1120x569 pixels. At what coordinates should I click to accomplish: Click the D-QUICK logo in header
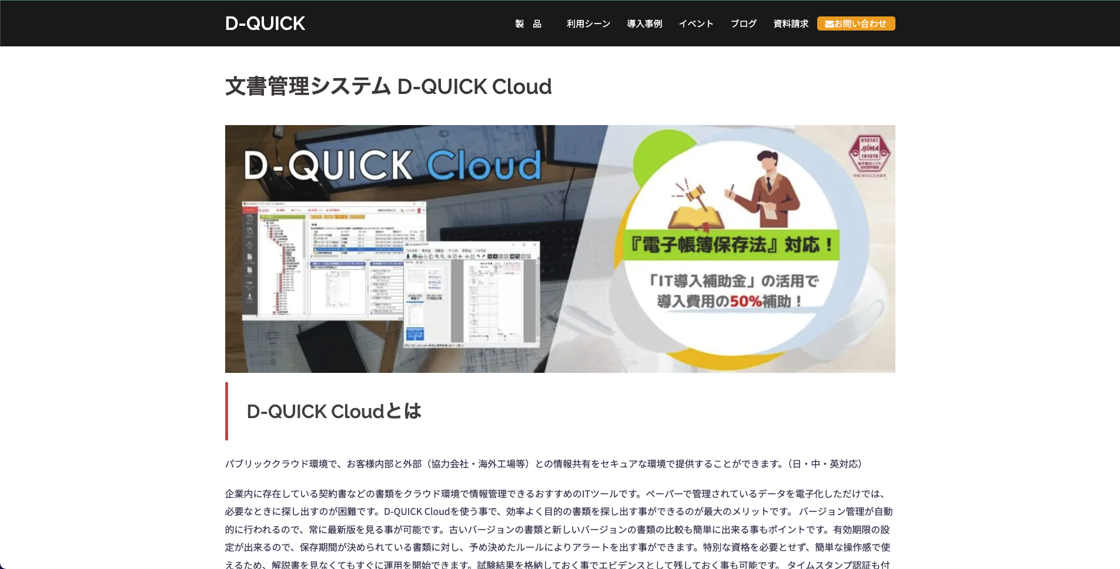click(x=265, y=23)
